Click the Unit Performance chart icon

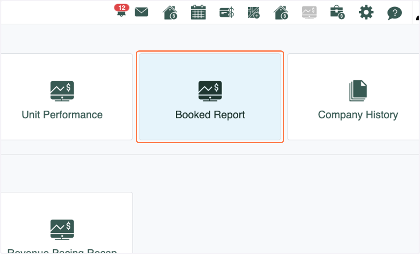[x=62, y=91]
